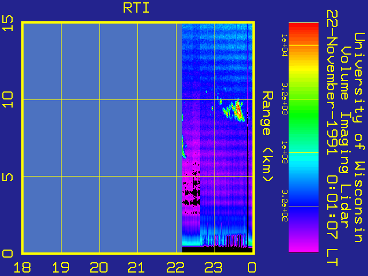368x276 pixels.
Task: Click the range axis label 10
Action: (7, 99)
